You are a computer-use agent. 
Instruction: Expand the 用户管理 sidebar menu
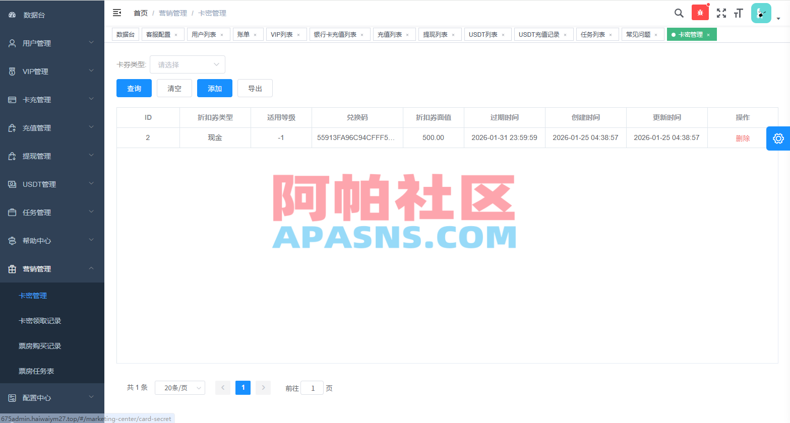click(52, 43)
